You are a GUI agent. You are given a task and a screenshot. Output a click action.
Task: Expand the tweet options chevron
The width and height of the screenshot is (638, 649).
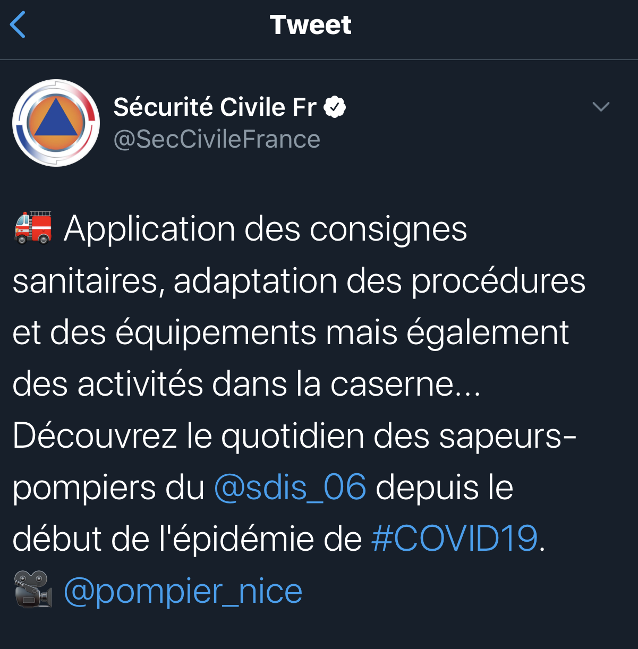click(x=601, y=107)
